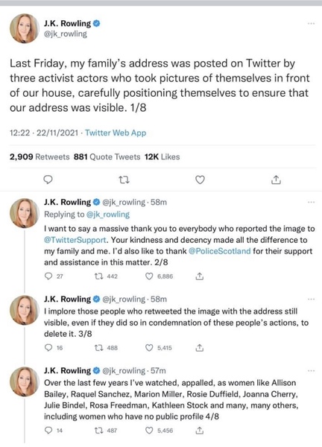Click reply icon under main 1/8 tweet
The height and width of the screenshot is (447, 322).
48,180
